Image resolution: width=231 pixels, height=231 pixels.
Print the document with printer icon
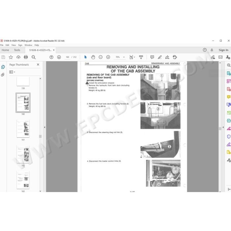tap(26, 57)
